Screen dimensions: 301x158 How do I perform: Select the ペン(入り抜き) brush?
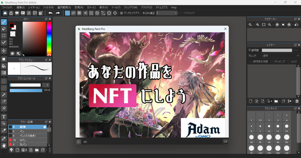(x=28, y=136)
